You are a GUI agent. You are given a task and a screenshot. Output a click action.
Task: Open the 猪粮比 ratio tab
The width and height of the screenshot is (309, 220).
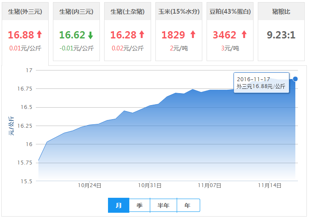click(x=281, y=12)
